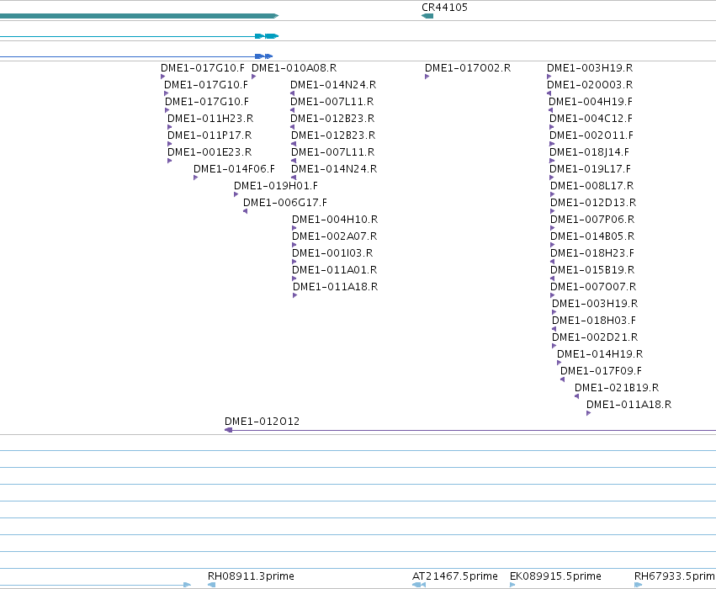Viewport: 716px width, 589px height.
Task: Open the DME1-011H23.R feature label
Action: coord(210,119)
